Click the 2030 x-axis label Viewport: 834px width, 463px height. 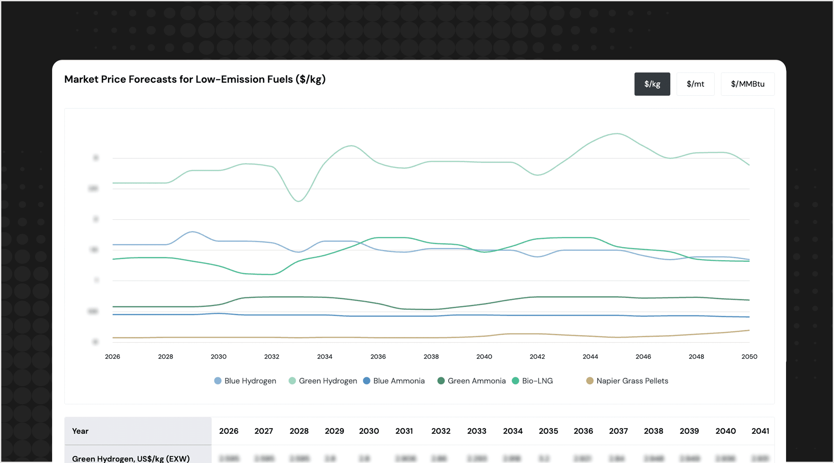pos(218,357)
